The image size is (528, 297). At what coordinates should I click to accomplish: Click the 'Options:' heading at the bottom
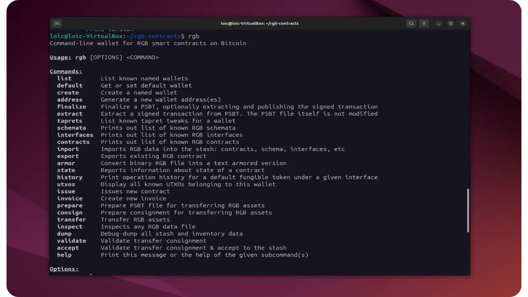coord(64,269)
